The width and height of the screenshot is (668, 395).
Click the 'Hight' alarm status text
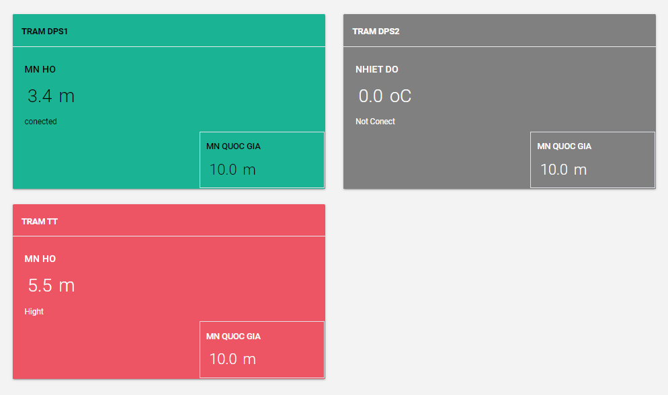pos(34,312)
